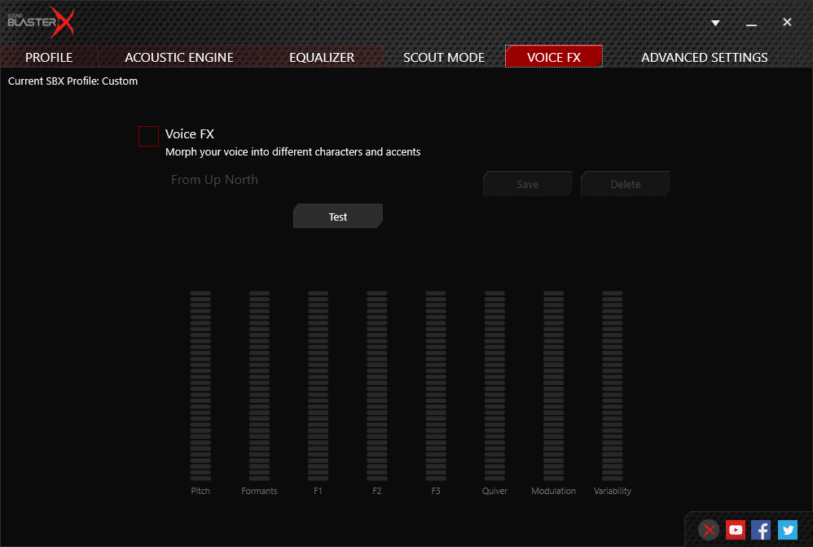Adjust the F2 slider
The height and width of the screenshot is (547, 813).
point(377,385)
